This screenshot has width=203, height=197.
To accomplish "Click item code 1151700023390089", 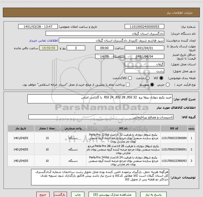I will tap(174, 138).
